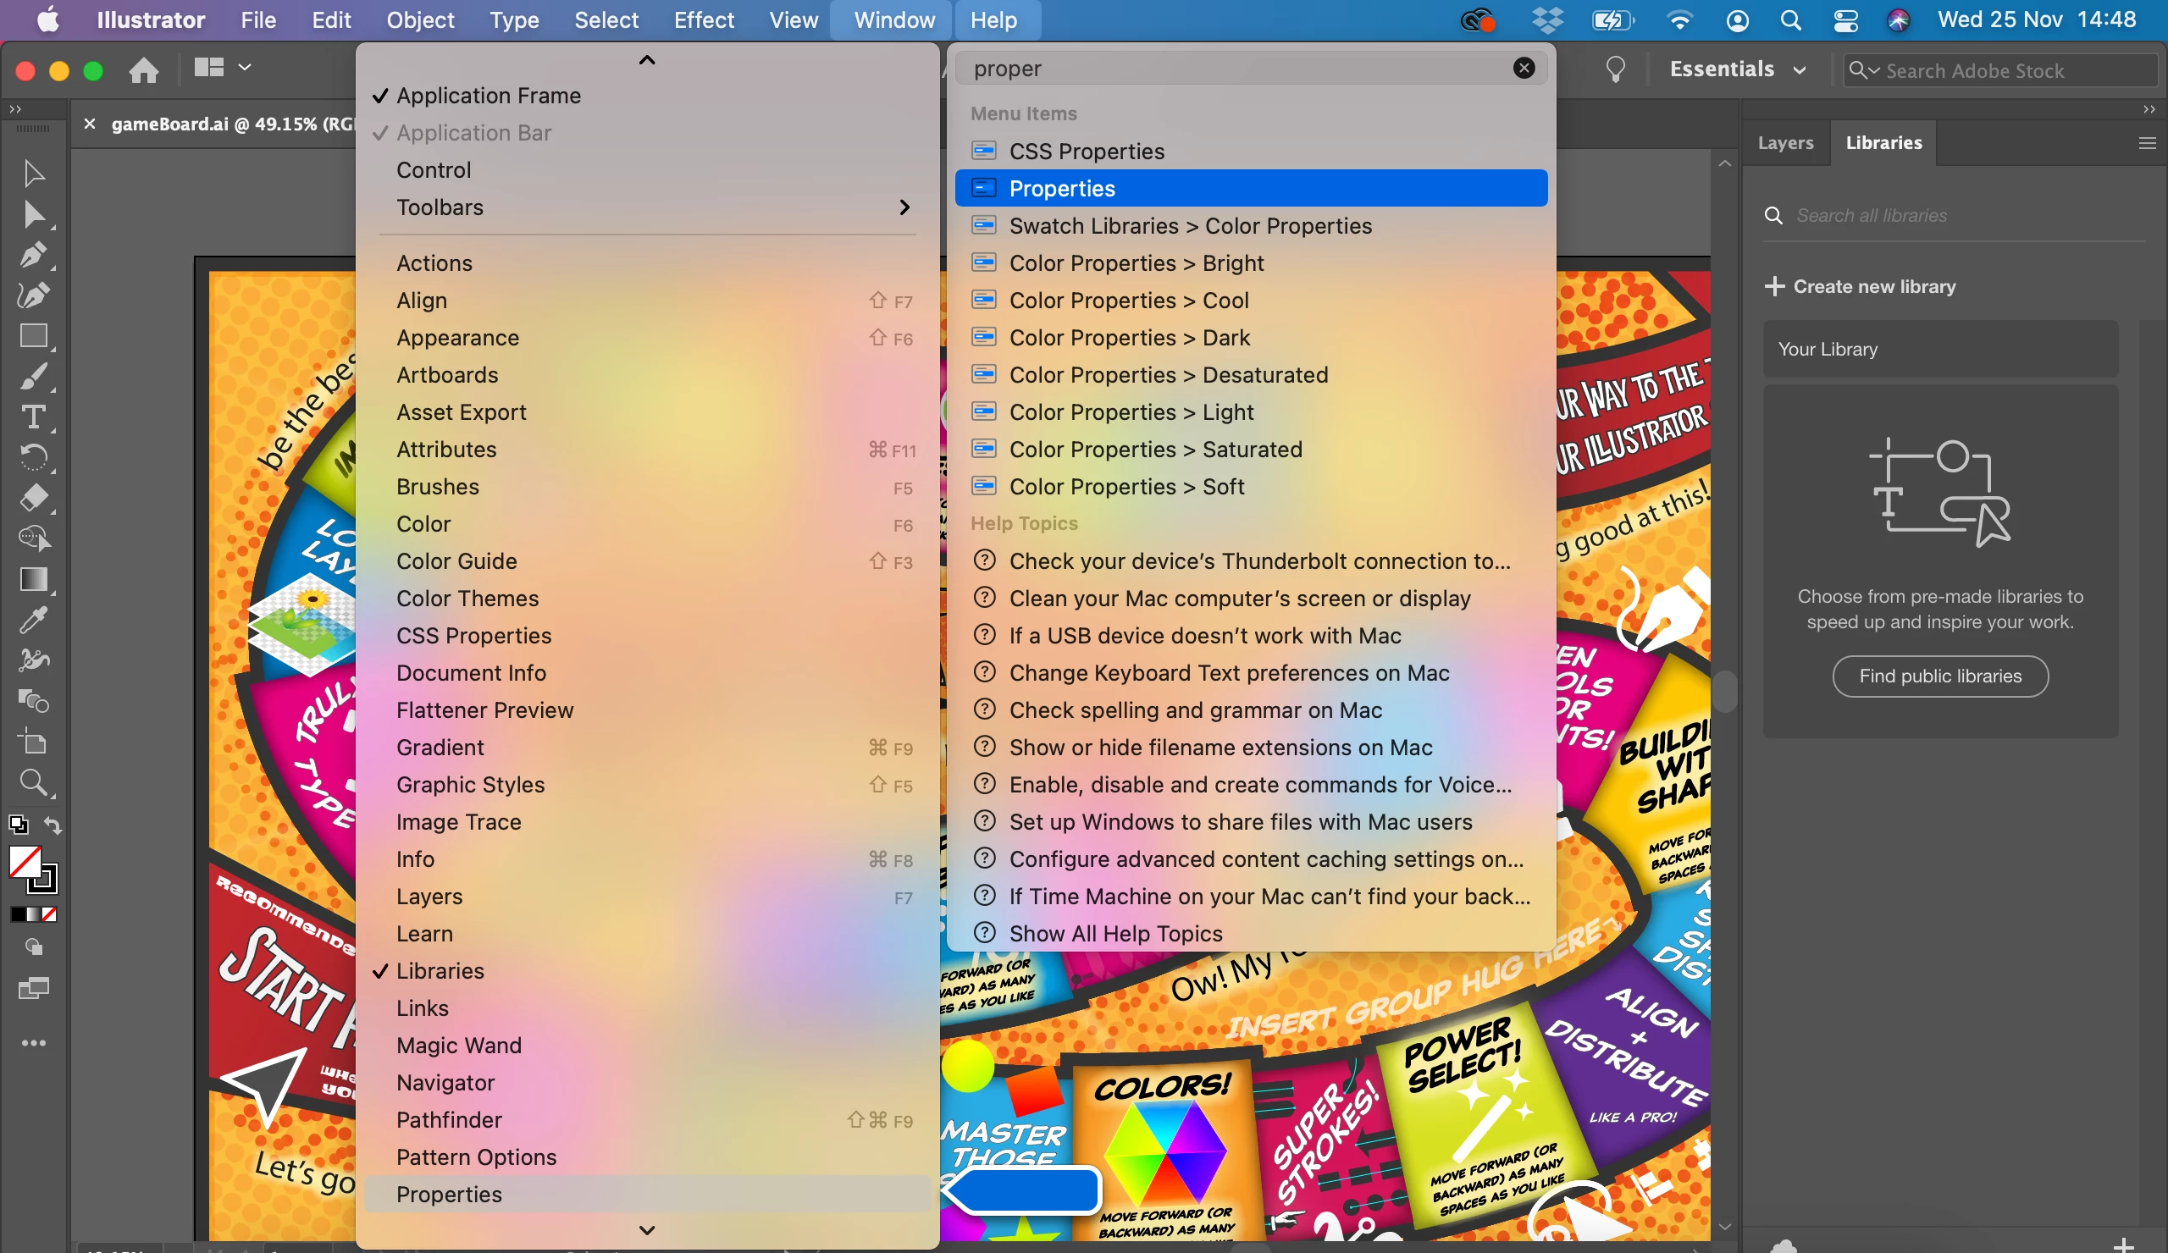Open the Essentials workspace dropdown
Screen dimensions: 2168x1253
1736,69
